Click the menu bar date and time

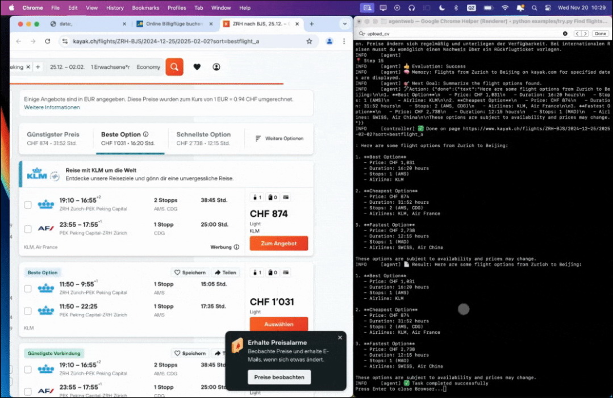pos(582,8)
